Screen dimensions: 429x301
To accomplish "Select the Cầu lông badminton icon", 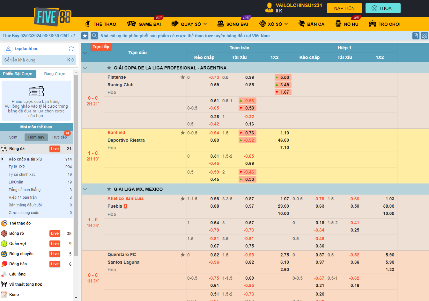I will point(4,274).
